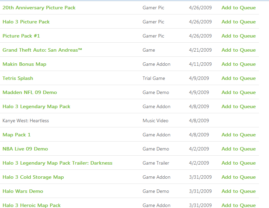Open Halo 3 Legendary Map Pack Trailer: Darkness

(x=58, y=163)
